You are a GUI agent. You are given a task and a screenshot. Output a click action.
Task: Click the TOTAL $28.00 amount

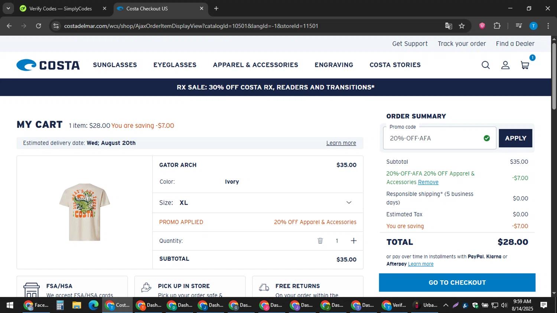tap(512, 242)
